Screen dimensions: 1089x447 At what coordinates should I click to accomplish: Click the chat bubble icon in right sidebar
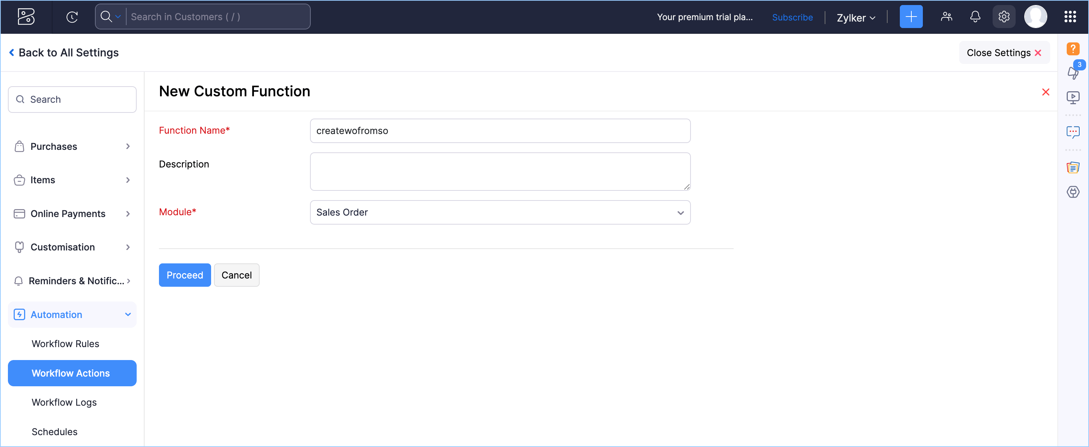[1072, 132]
